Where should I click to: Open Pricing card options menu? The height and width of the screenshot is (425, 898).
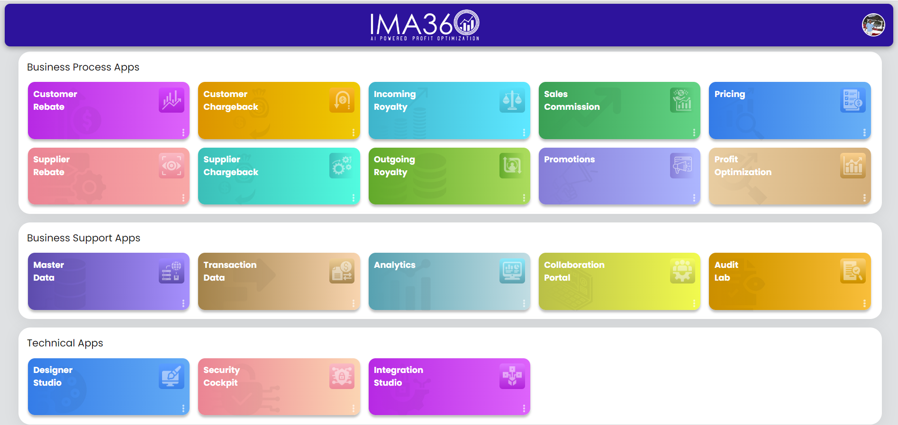[x=864, y=133]
